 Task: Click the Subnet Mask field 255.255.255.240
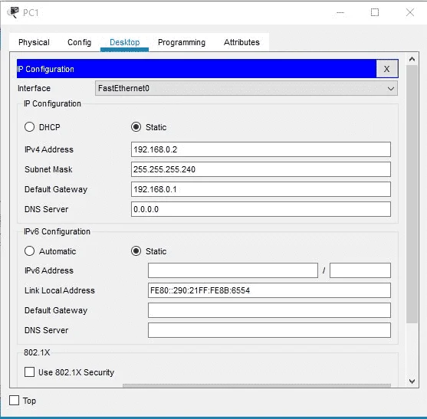click(261, 169)
